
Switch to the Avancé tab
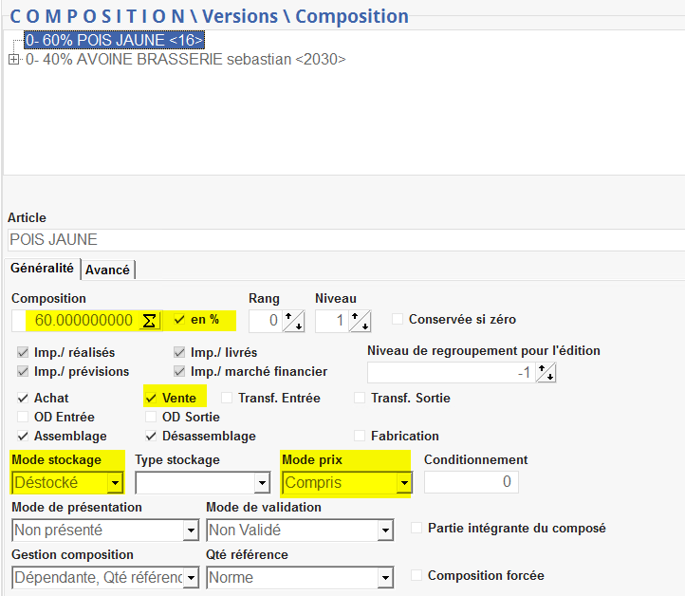(x=108, y=270)
